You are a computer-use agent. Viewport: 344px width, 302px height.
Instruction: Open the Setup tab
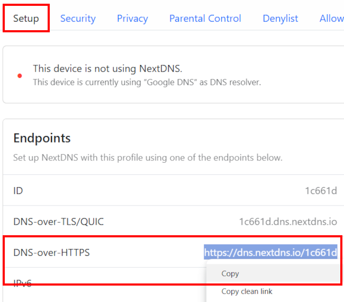26,19
